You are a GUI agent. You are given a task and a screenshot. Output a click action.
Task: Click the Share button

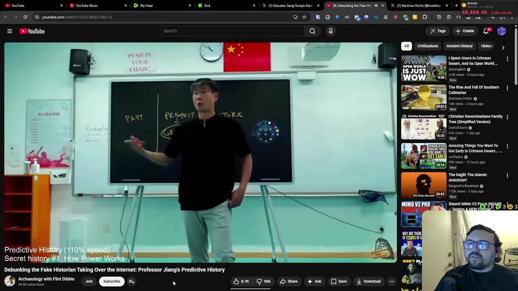point(289,281)
